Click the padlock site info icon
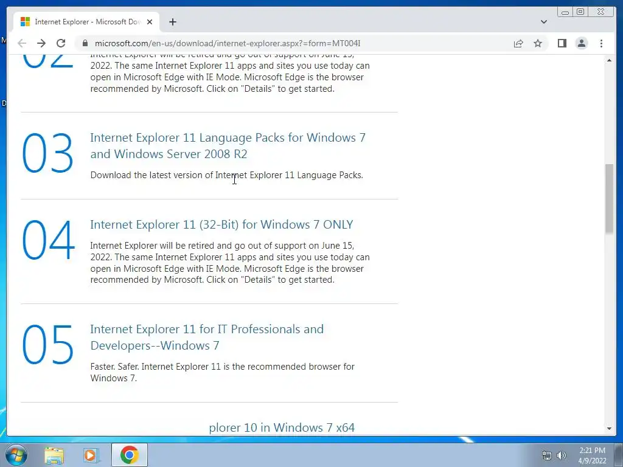623x467 pixels. click(x=85, y=43)
